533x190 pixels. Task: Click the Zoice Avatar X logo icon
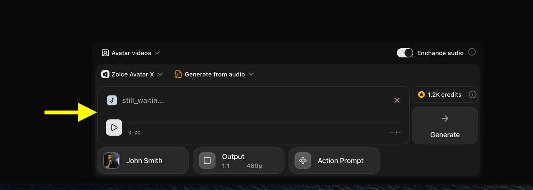[105, 74]
